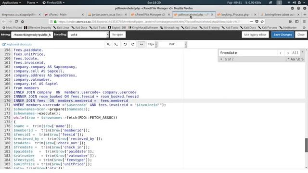Open the editor command-line terminal icon
The height and width of the screenshot is (173, 308).
coord(116,44)
